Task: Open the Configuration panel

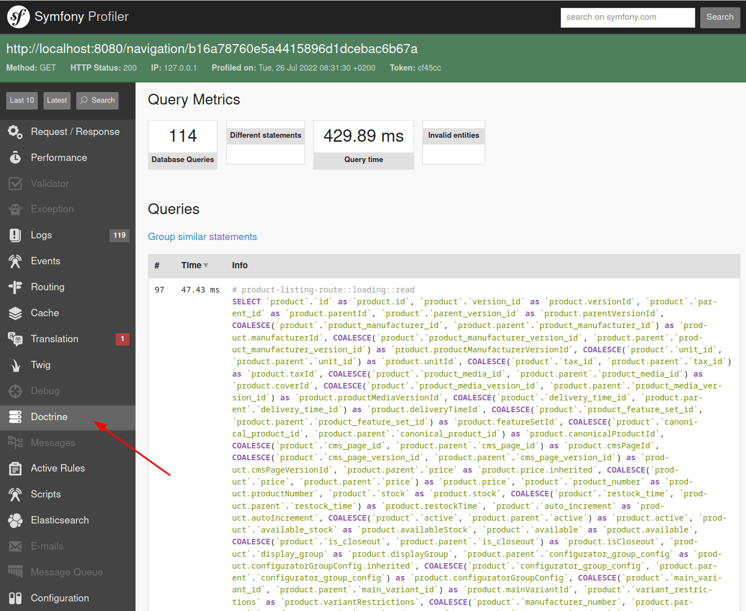Action: coord(60,597)
